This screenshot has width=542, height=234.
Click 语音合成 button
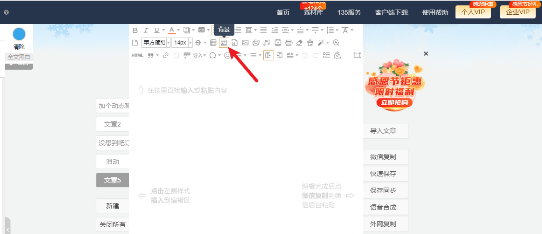coord(386,208)
